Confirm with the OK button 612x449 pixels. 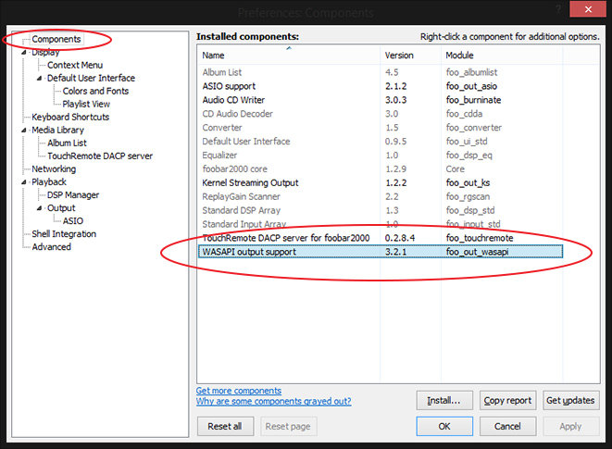444,427
